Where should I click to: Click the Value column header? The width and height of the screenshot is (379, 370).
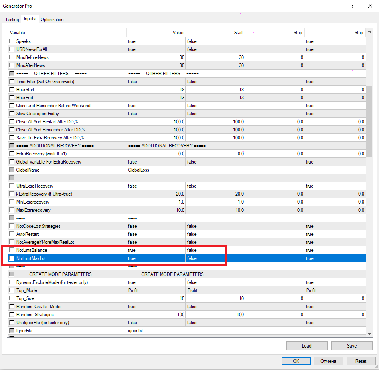156,33
